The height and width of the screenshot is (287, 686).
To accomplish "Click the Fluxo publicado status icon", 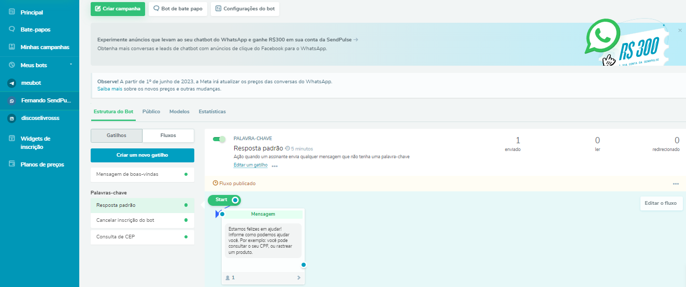I will pyautogui.click(x=216, y=184).
